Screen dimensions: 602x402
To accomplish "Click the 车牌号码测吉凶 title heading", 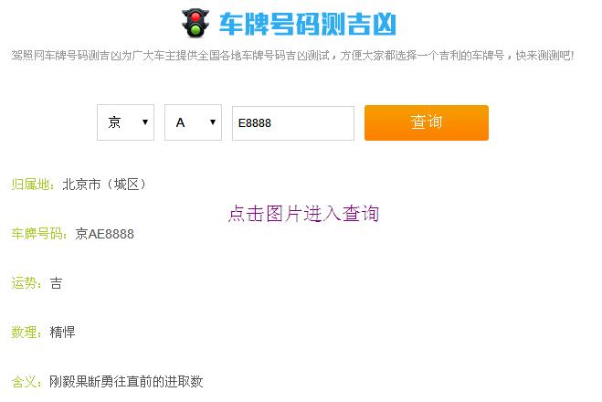I will coord(308,24).
